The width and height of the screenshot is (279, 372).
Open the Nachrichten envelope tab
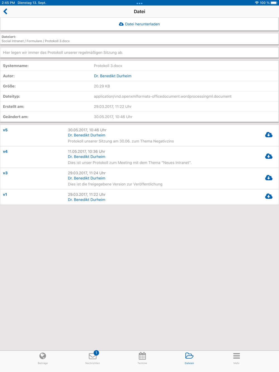click(x=93, y=358)
